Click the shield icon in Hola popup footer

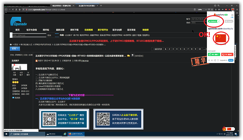218,60
